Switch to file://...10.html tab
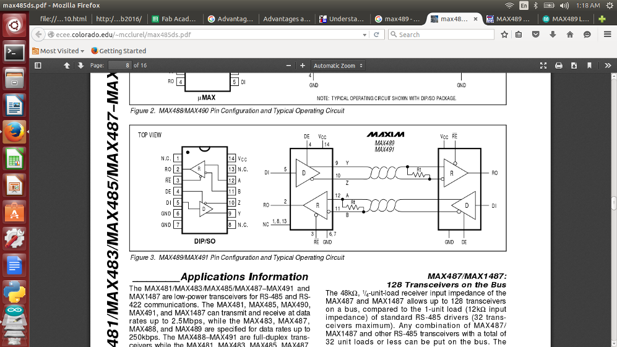 (63, 19)
